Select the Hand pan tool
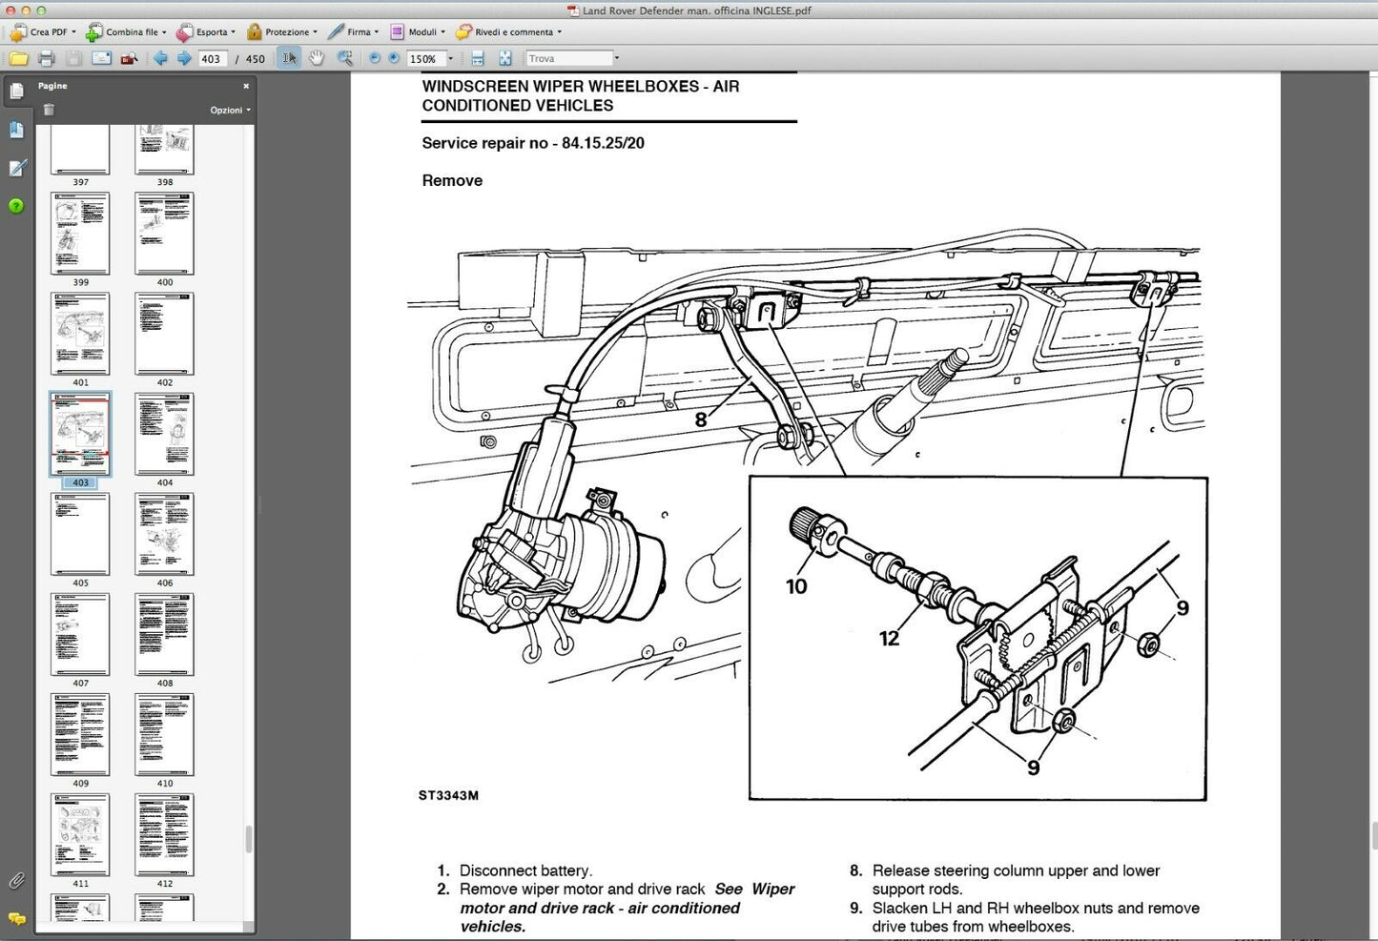Screen dimensions: 1378x941 [x=317, y=59]
